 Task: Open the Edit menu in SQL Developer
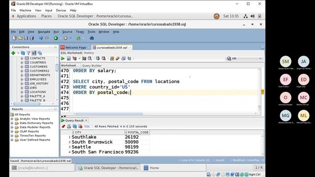pyautogui.click(x=22, y=31)
